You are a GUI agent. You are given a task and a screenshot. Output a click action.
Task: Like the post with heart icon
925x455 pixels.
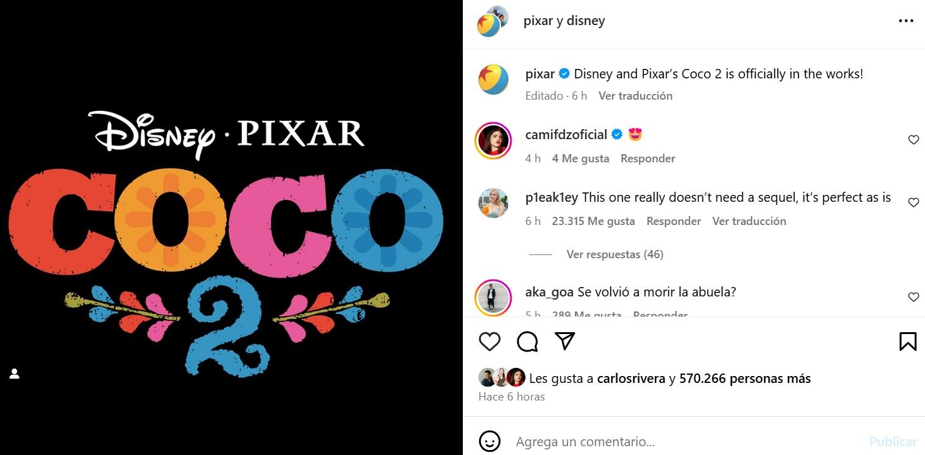[x=490, y=342]
